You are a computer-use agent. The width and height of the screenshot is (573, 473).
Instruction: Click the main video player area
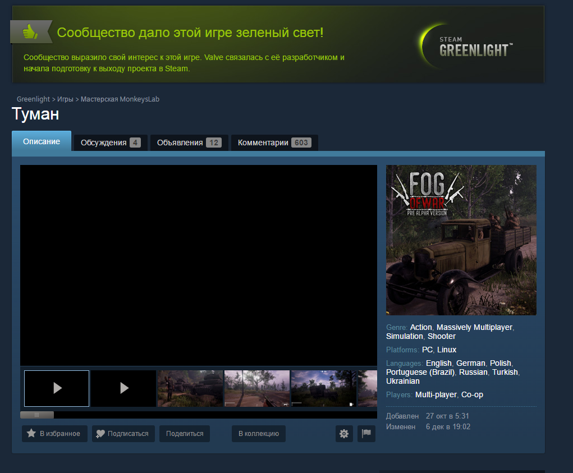[199, 265]
